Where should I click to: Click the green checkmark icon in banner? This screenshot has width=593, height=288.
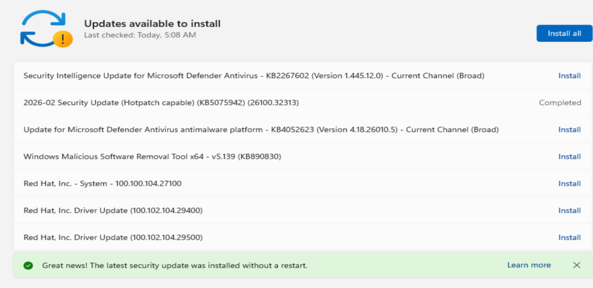[28, 266]
